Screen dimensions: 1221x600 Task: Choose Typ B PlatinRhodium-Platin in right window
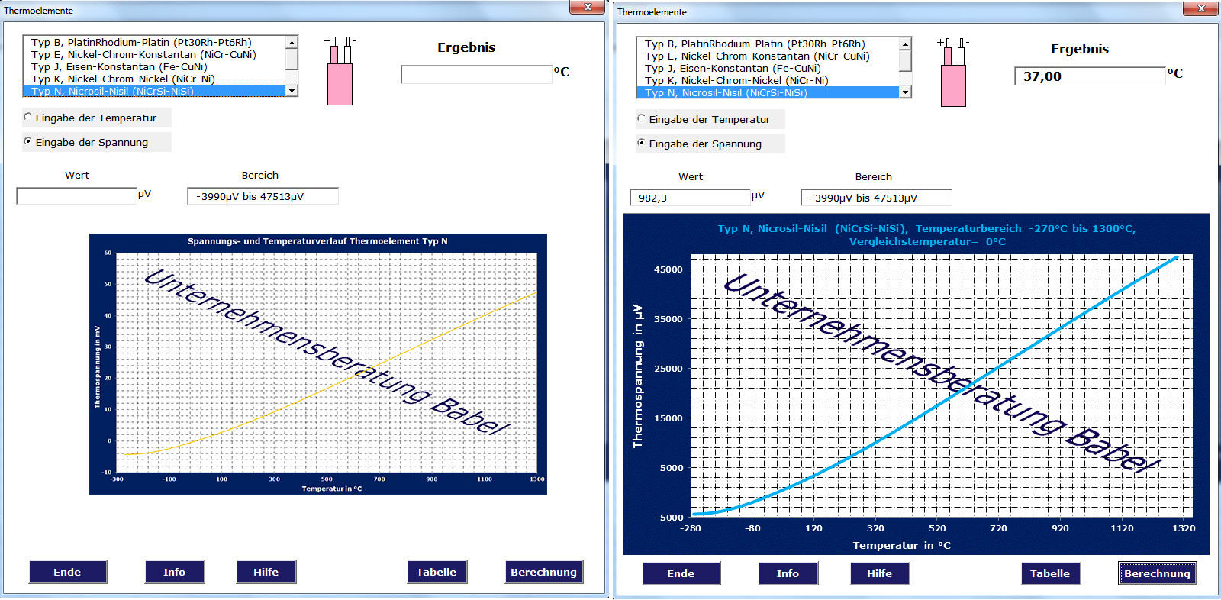pos(768,44)
